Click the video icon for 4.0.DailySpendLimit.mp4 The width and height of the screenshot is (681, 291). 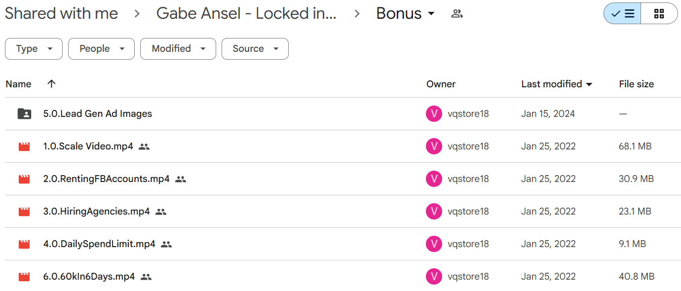coord(24,244)
